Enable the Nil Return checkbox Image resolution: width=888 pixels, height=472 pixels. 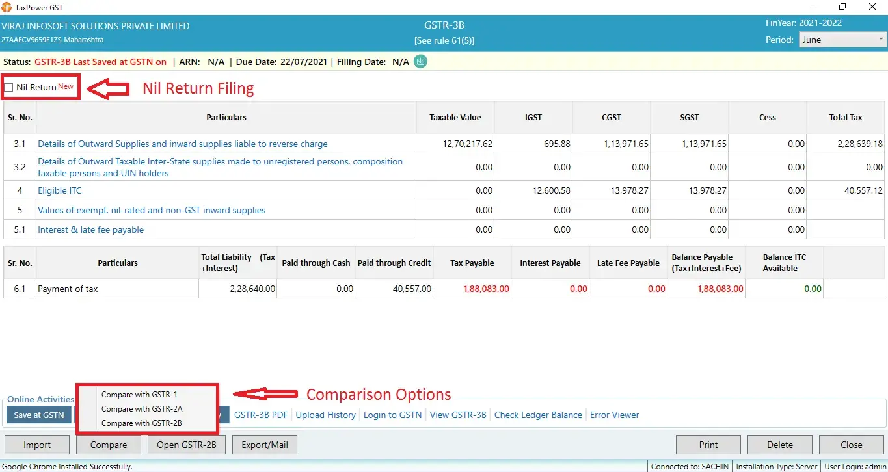pos(8,86)
